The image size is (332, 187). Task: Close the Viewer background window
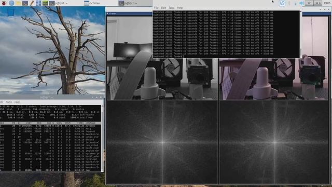329,9
